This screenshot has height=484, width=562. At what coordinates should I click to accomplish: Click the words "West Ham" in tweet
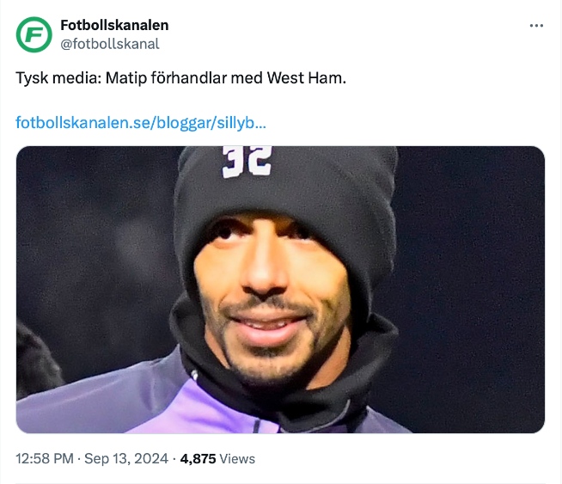tap(307, 77)
